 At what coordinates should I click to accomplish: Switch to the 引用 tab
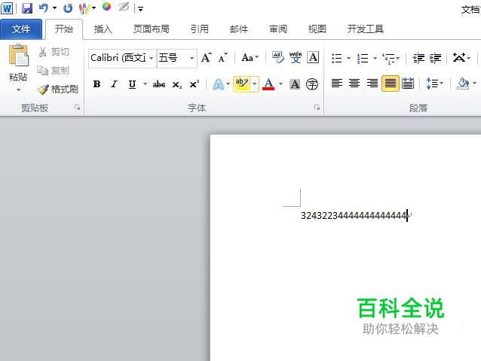coord(200,29)
